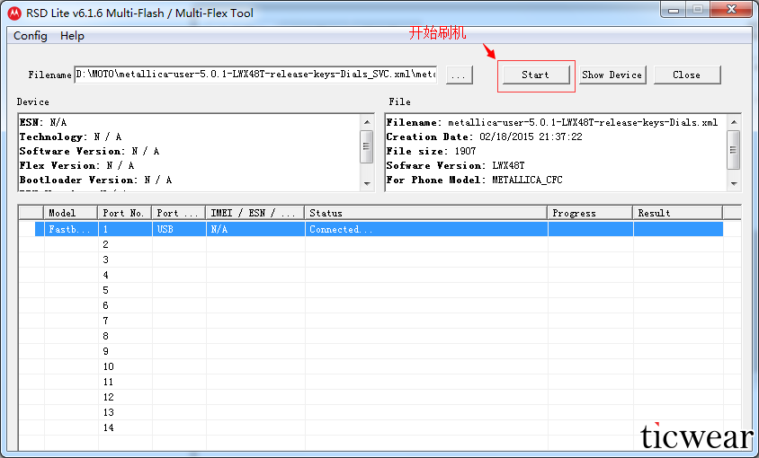
Task: Click the Progress column header
Action: (x=590, y=214)
